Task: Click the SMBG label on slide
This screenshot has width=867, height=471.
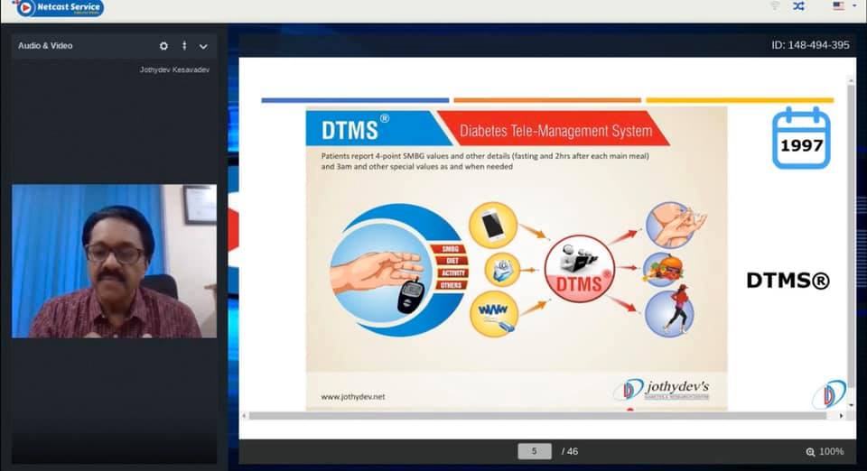Action: click(x=450, y=249)
